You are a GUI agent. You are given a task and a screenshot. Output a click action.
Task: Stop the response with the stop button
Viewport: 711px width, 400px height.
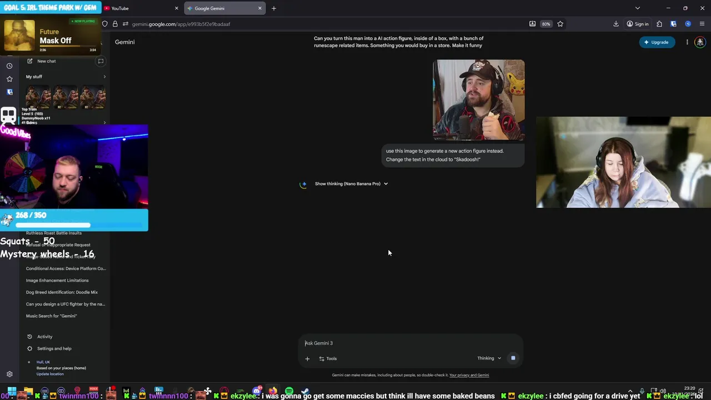513,358
